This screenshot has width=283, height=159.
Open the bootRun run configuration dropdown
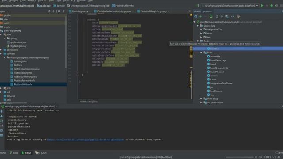(x=230, y=6)
